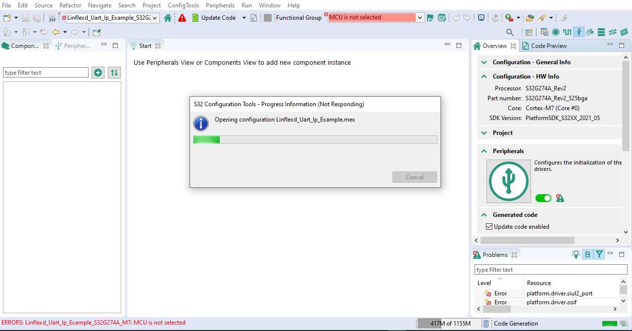Image resolution: width=632 pixels, height=331 pixels.
Task: Click the red MCU is not selected error status text
Action: 93,323
